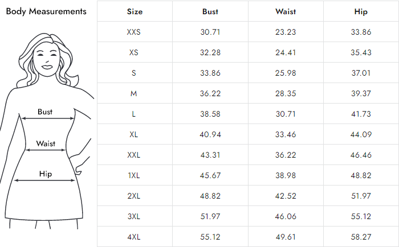Choose the 4XL size cell
The height and width of the screenshot is (247, 399).
pos(134,237)
